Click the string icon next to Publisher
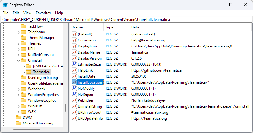 75,100
